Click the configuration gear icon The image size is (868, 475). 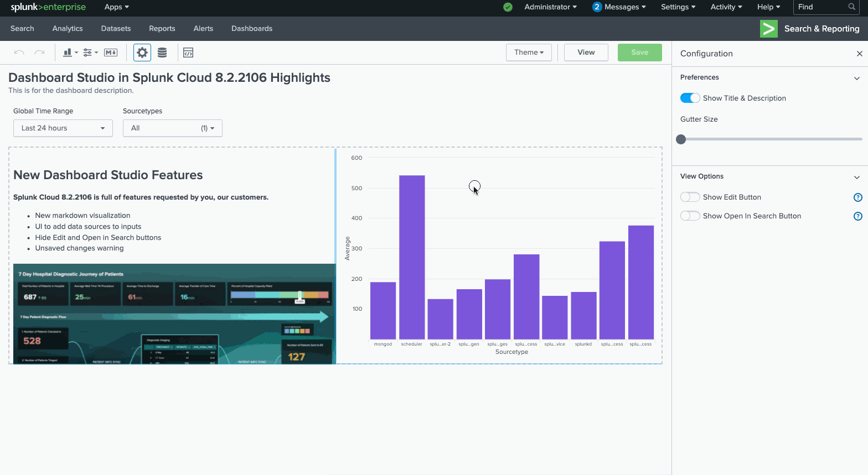[142, 53]
